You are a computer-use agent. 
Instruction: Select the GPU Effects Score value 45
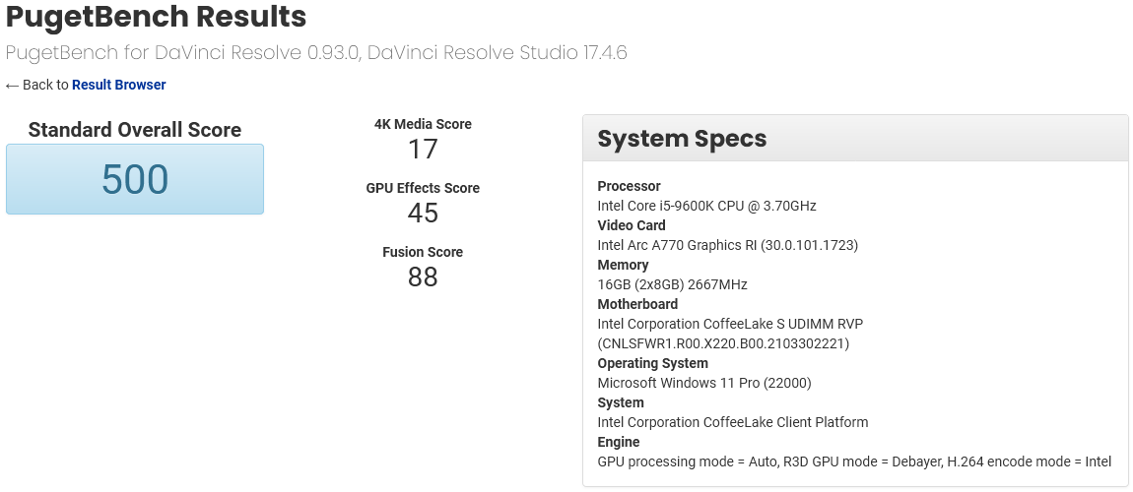point(423,213)
